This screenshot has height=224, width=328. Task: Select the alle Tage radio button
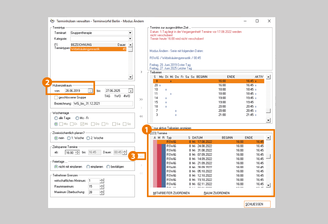pos(56,118)
